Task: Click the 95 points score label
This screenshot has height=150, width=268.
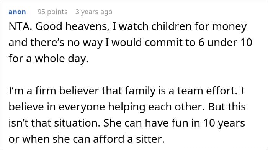Action: pos(52,12)
